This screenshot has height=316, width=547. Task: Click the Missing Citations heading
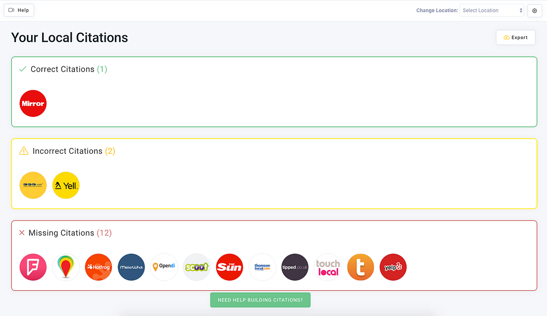[x=65, y=233]
